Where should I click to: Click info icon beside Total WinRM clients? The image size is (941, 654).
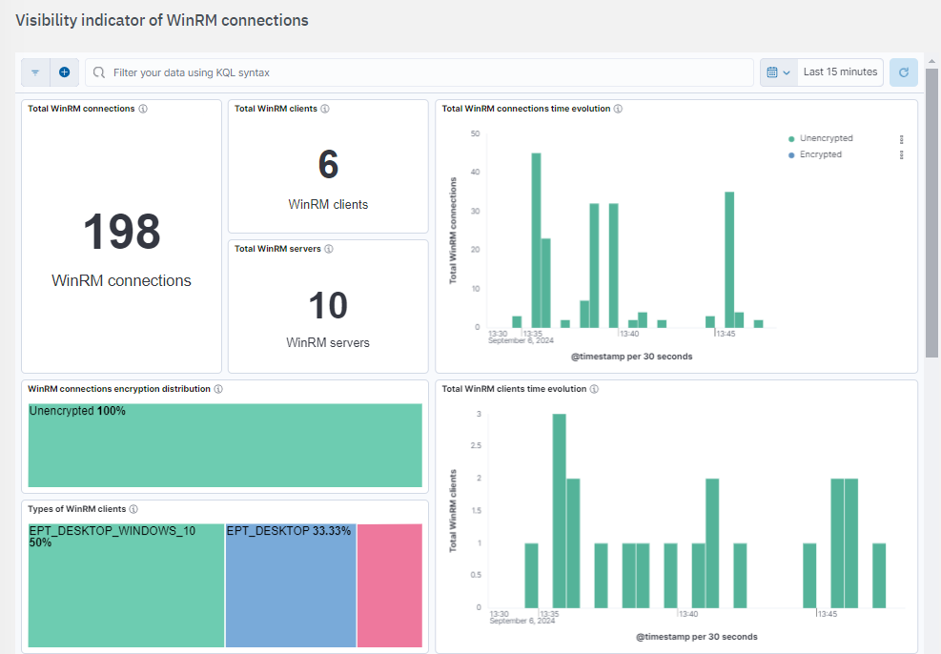tap(325, 109)
